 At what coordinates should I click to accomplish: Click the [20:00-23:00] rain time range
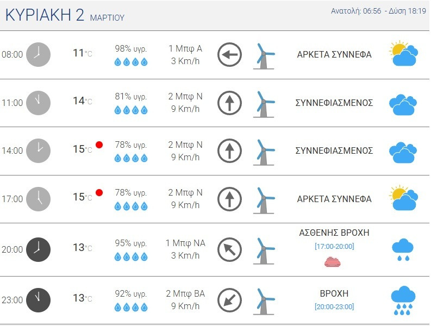334,307
